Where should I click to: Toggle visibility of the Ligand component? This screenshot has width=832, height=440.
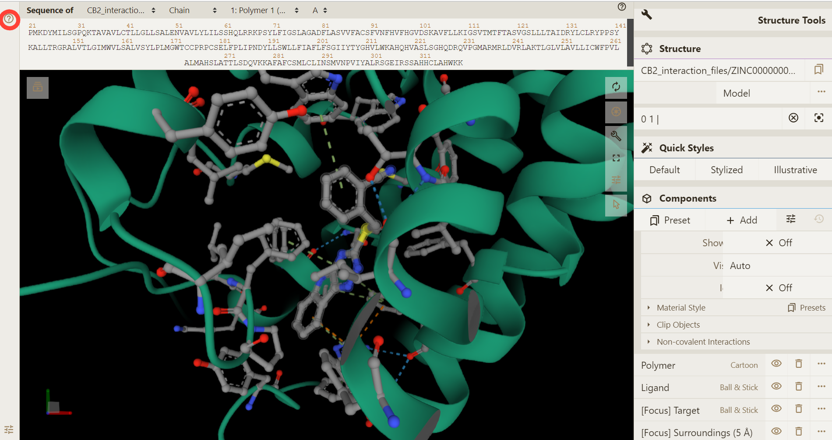click(x=776, y=387)
